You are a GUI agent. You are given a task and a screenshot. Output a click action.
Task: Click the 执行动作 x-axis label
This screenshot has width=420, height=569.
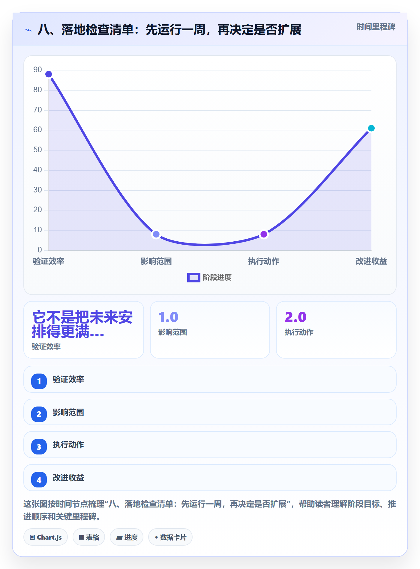pos(264,261)
